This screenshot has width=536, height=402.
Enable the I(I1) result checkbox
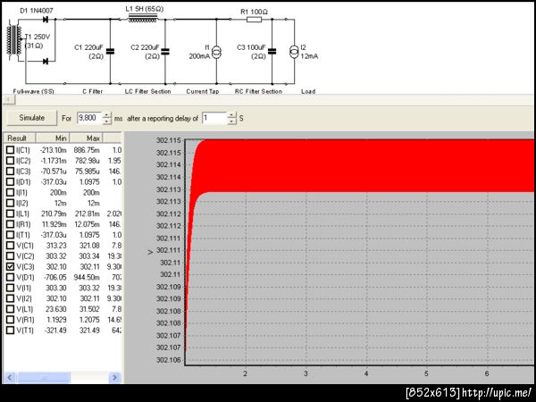tap(10, 192)
